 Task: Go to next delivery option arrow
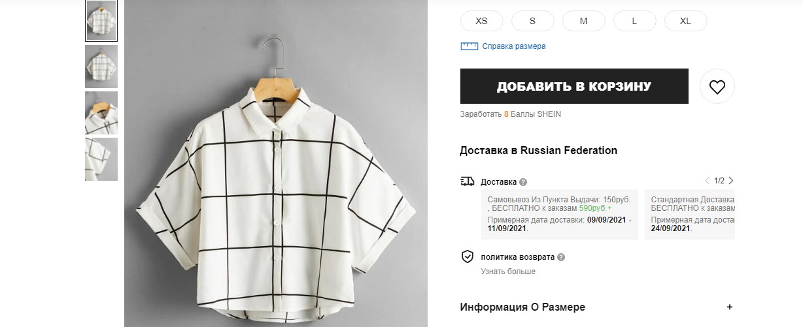click(731, 181)
